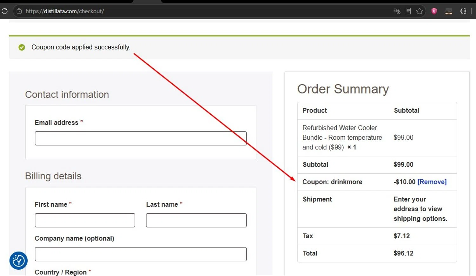Screen dimensions: 476x276
Task: Focus the First name field
Action: 85,220
